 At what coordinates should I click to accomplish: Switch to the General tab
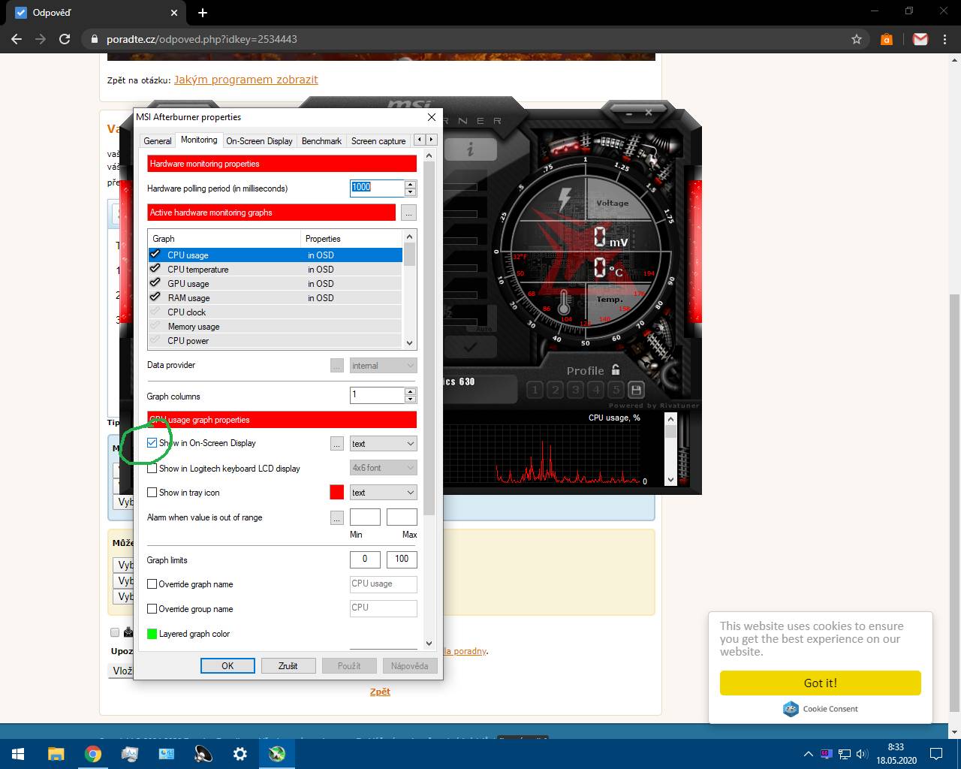click(x=158, y=141)
